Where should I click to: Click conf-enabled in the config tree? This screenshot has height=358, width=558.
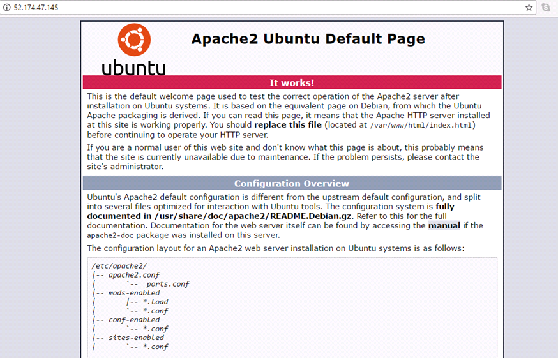(x=134, y=320)
